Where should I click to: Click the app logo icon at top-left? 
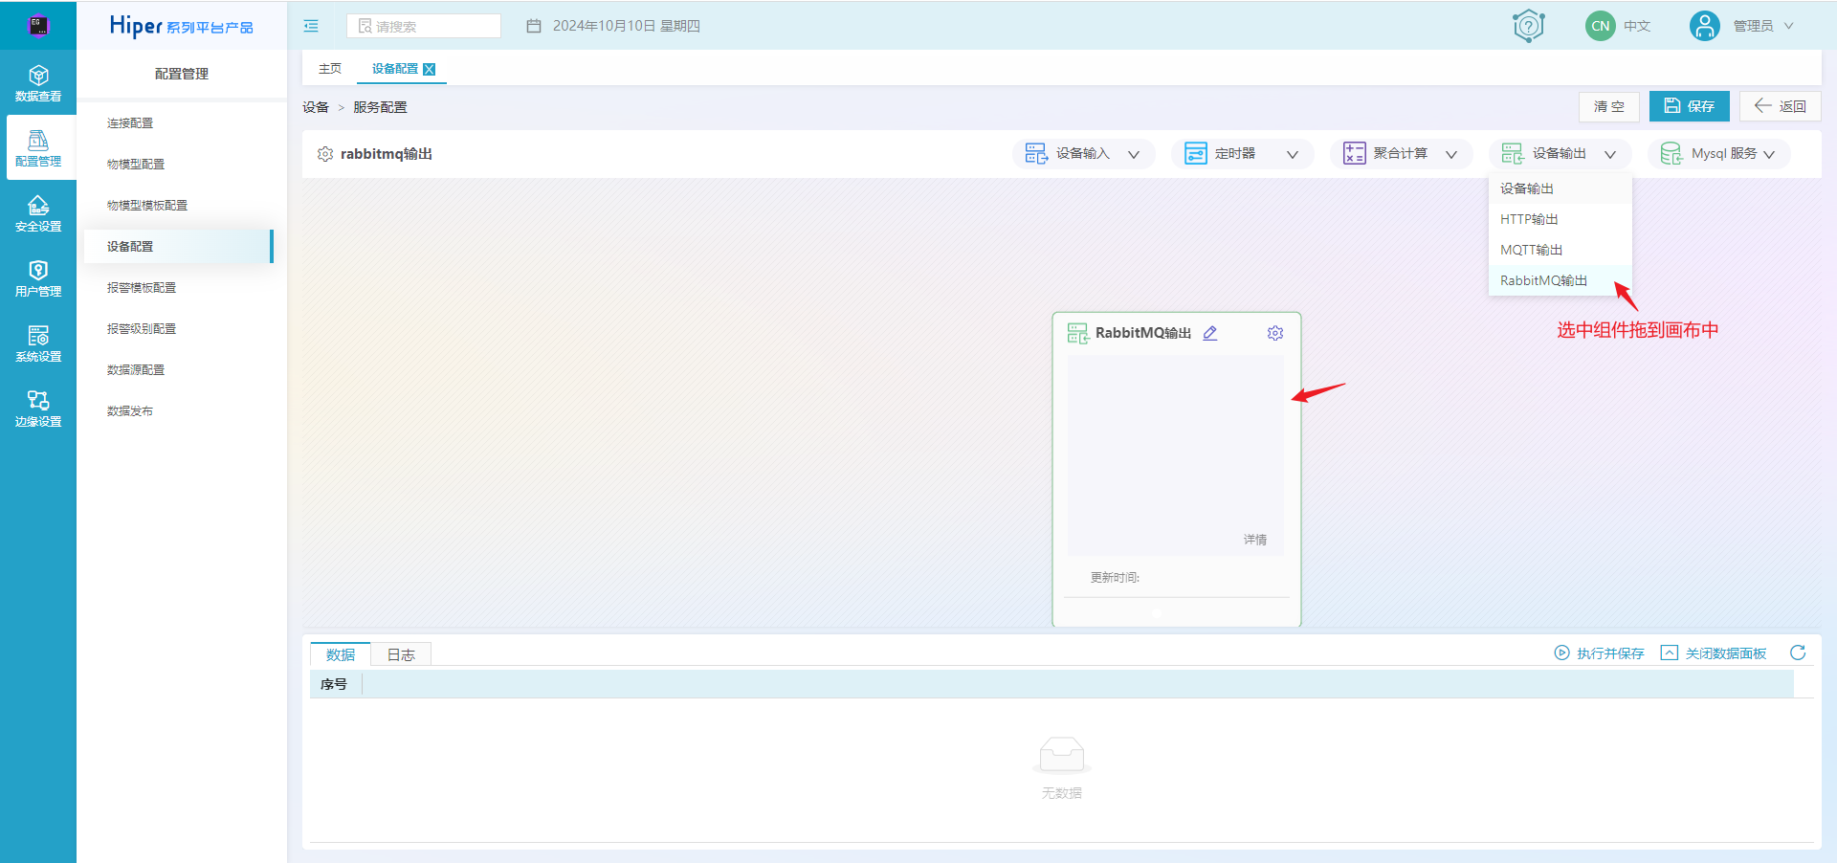click(x=38, y=26)
